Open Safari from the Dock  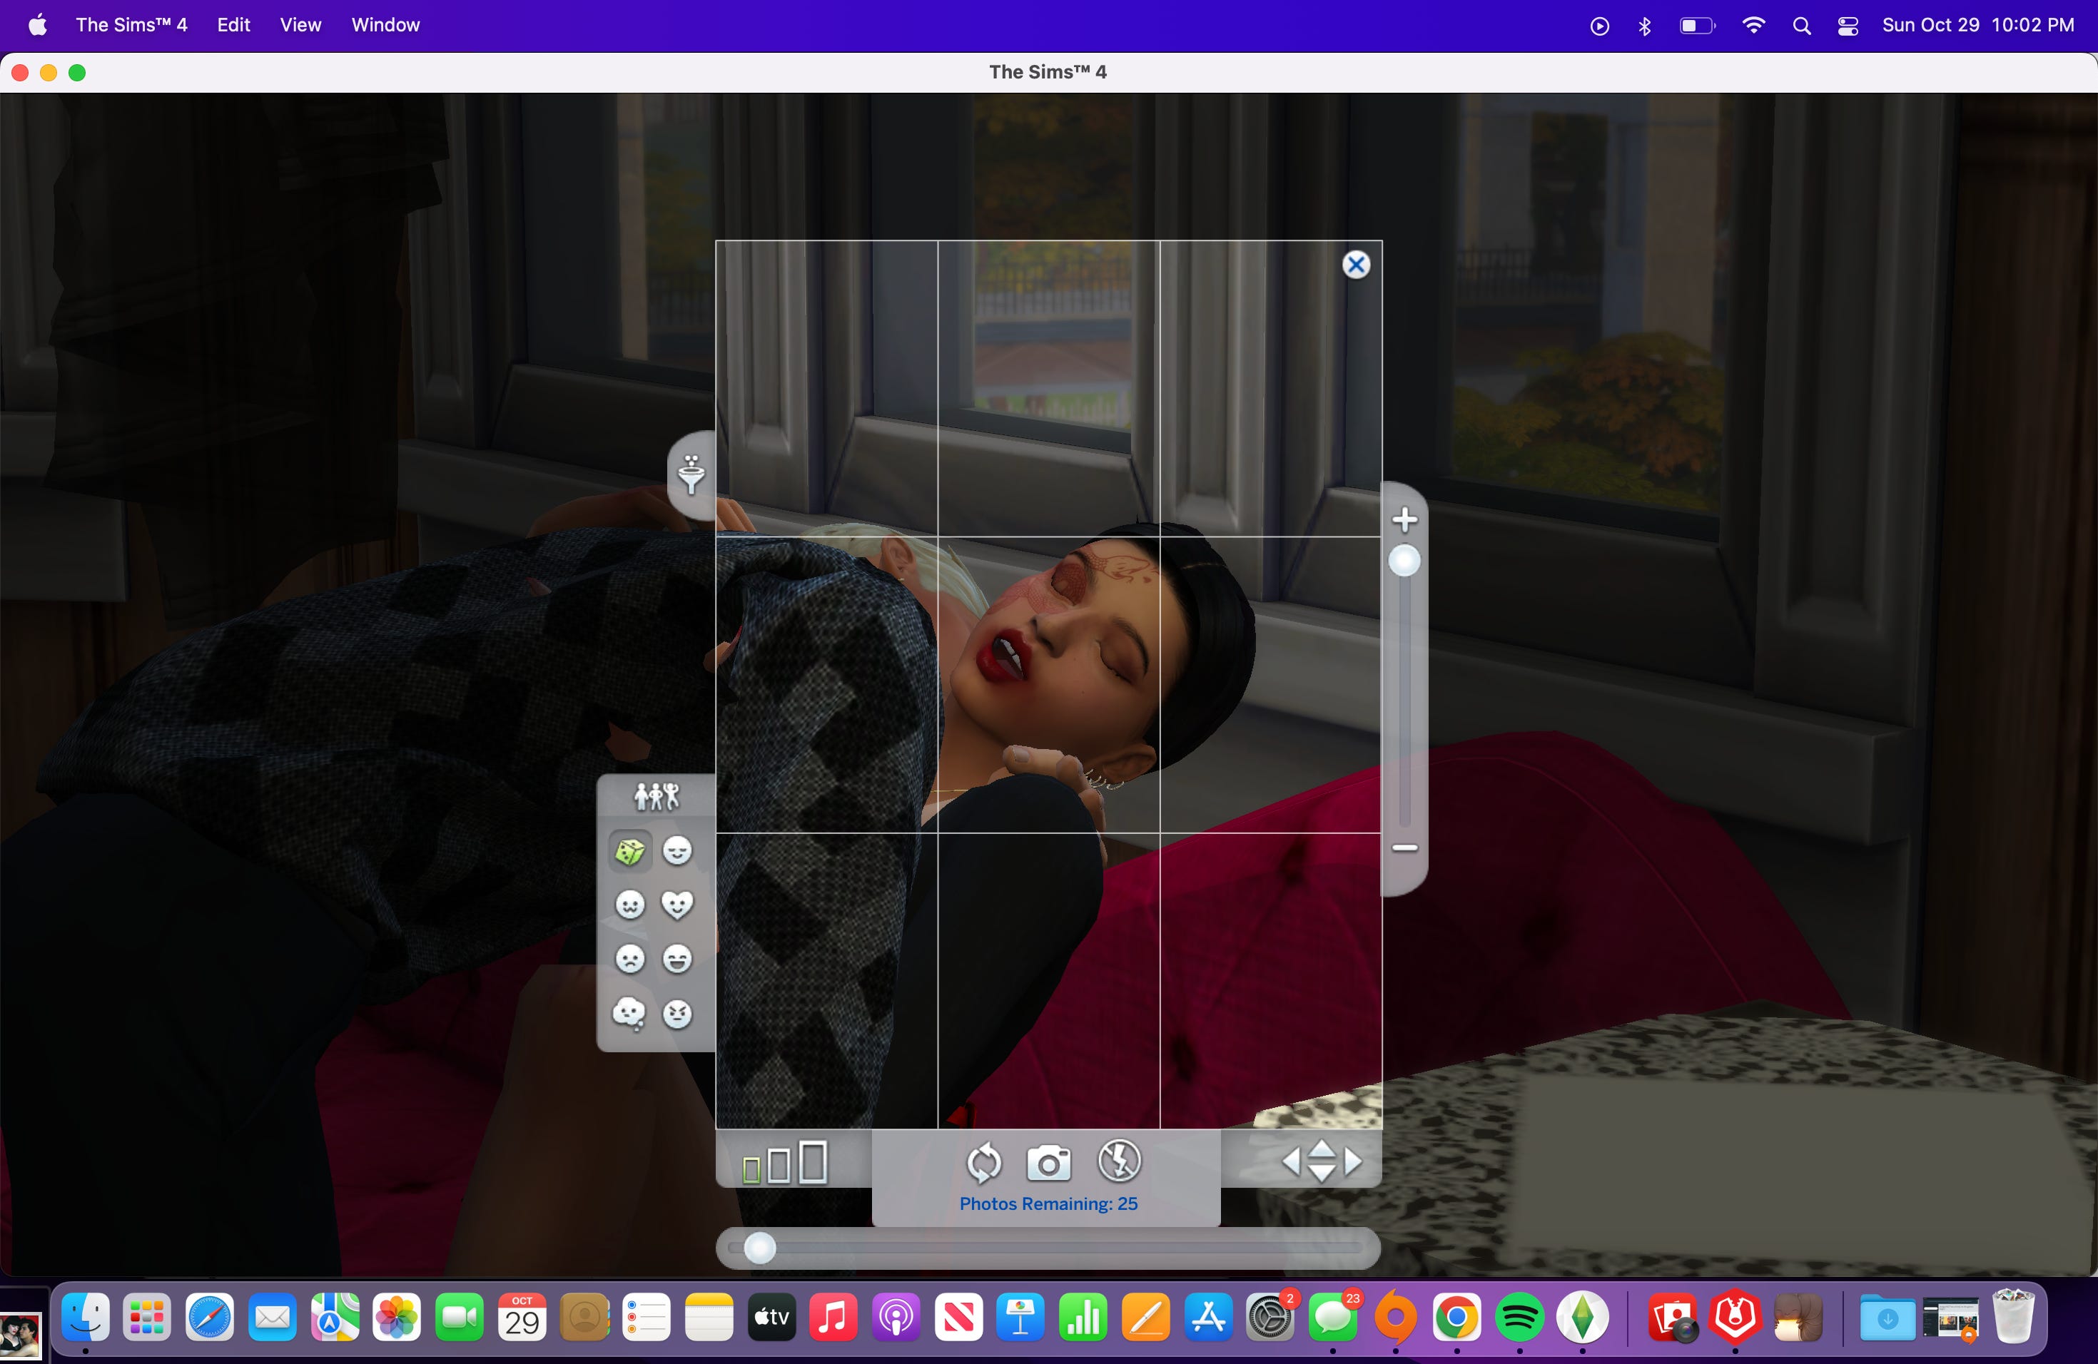[210, 1318]
